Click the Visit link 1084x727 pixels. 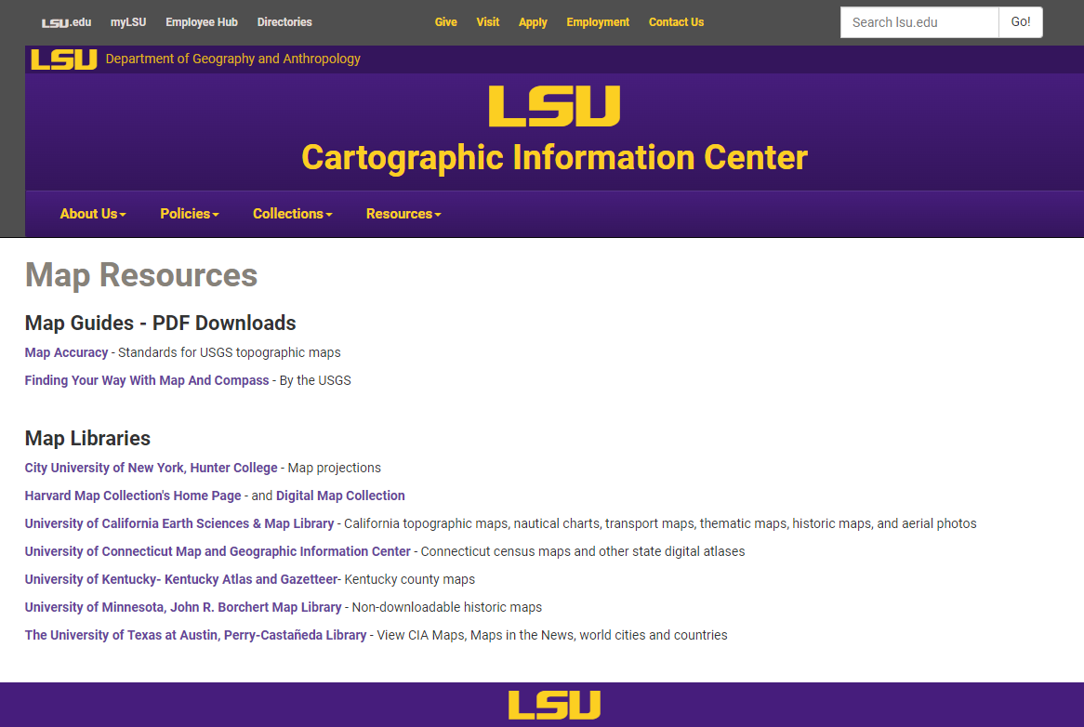pyautogui.click(x=487, y=22)
